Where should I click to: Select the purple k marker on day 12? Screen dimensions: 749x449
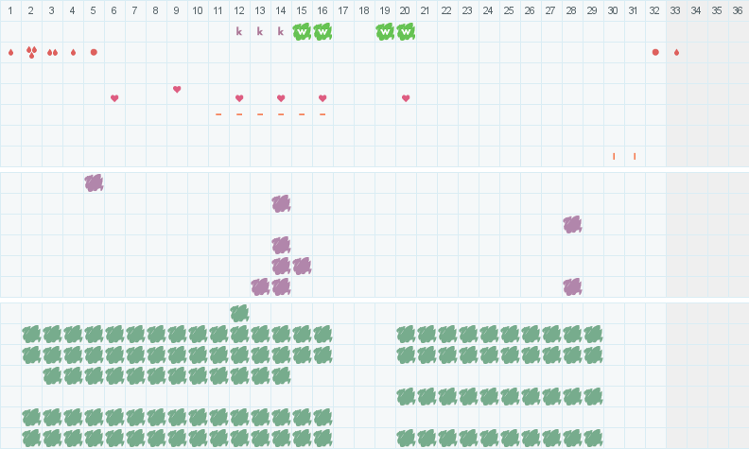click(239, 31)
